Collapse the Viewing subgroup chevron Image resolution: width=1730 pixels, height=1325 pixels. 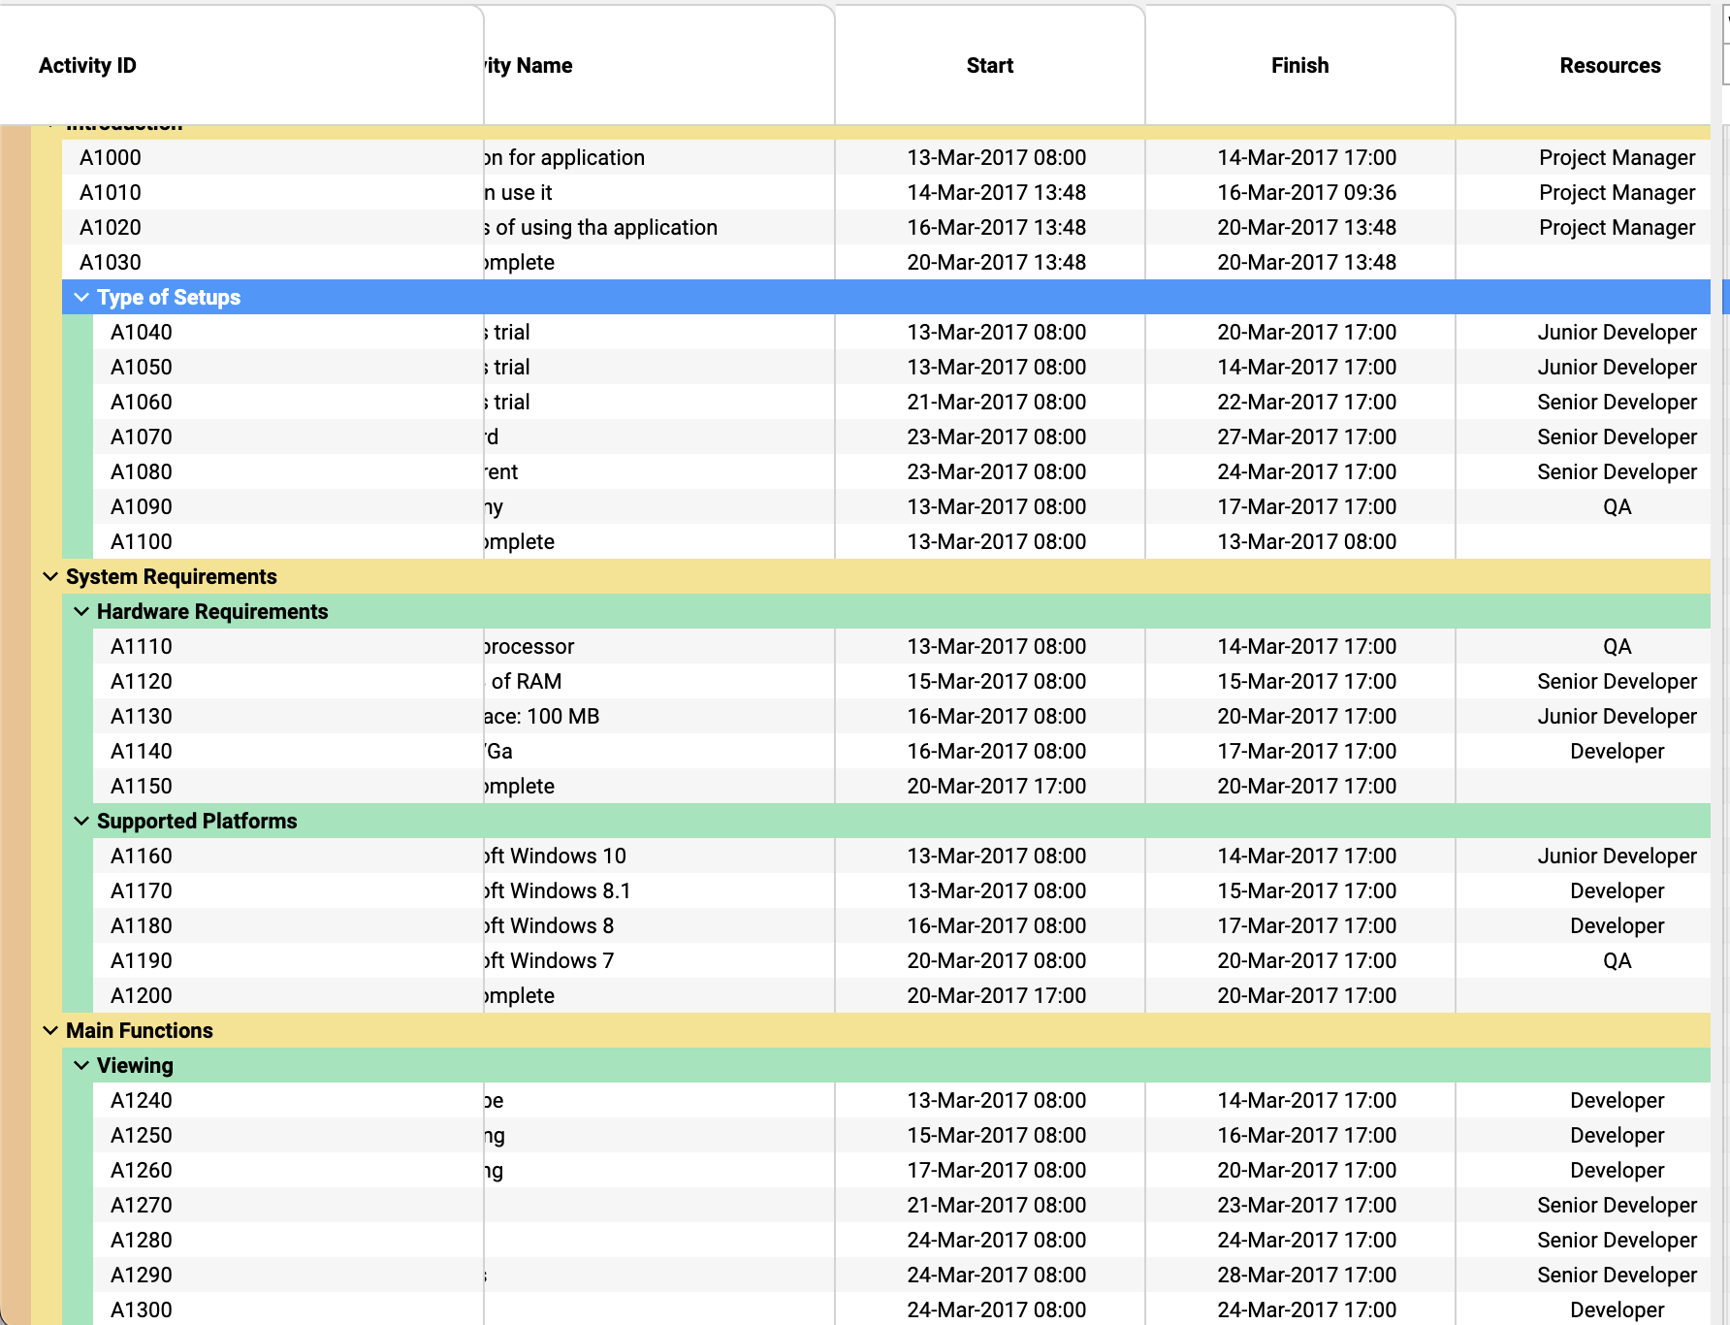point(81,1066)
